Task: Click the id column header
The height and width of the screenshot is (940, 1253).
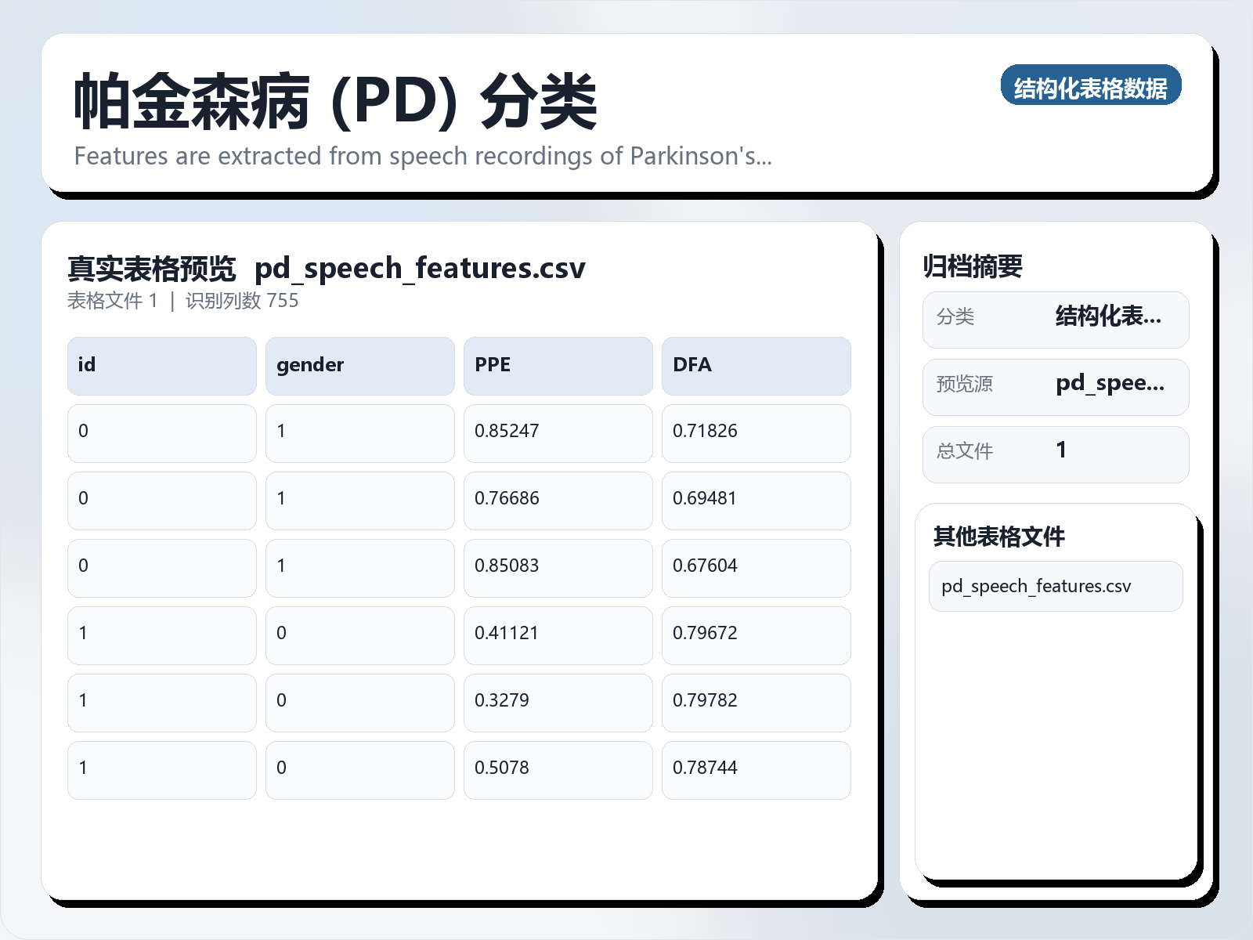Action: tap(161, 365)
